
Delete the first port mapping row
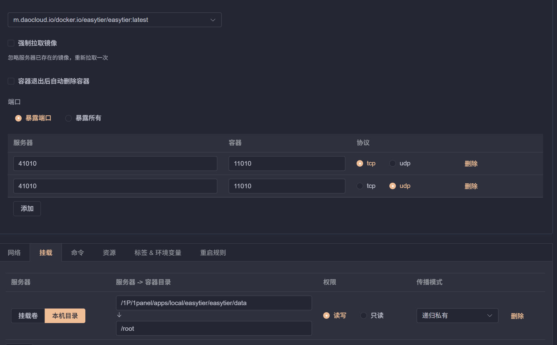click(x=471, y=164)
